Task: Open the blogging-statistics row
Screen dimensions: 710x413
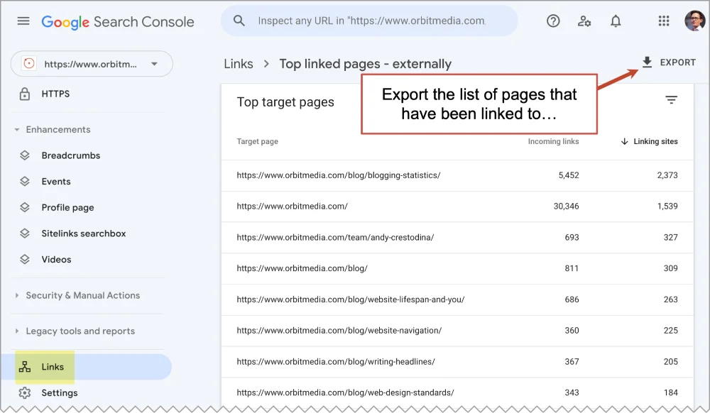Action: pyautogui.click(x=457, y=175)
